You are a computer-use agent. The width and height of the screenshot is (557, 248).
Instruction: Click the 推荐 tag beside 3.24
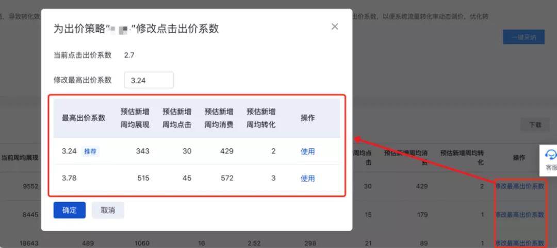(x=90, y=151)
